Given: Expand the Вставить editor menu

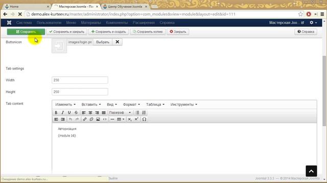Looking at the screenshot, I should pyautogui.click(x=91, y=104).
